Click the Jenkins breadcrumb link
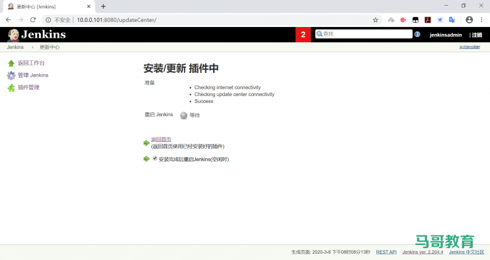The height and width of the screenshot is (260, 490). (15, 47)
